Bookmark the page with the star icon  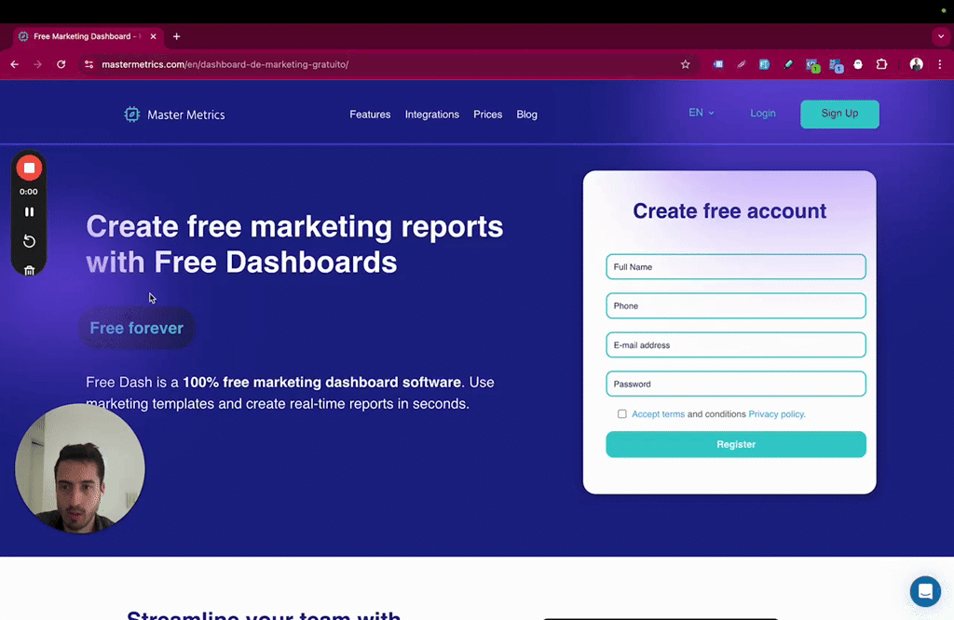point(686,64)
